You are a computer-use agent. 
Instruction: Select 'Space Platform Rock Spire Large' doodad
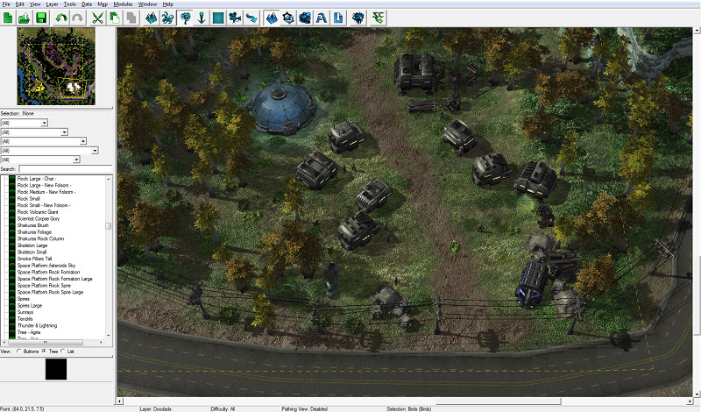click(50, 292)
